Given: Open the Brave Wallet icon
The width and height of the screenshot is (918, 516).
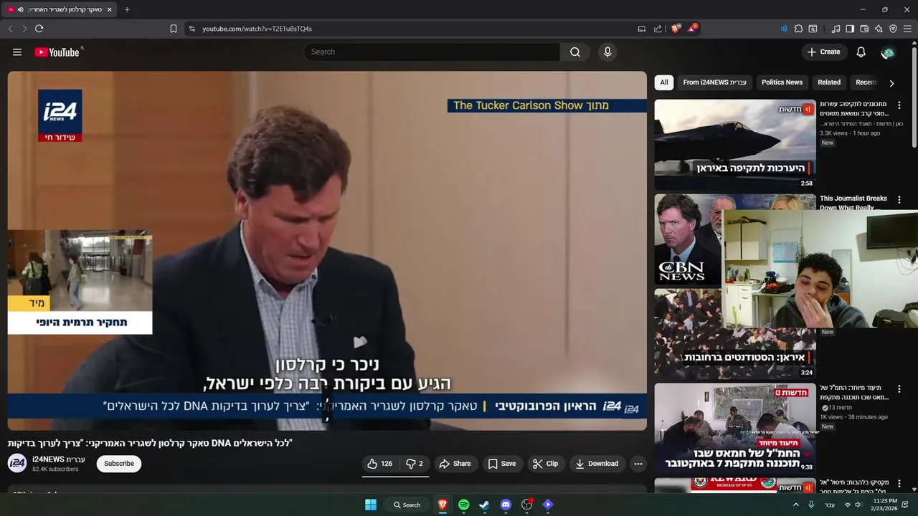Looking at the screenshot, I should pos(864,29).
